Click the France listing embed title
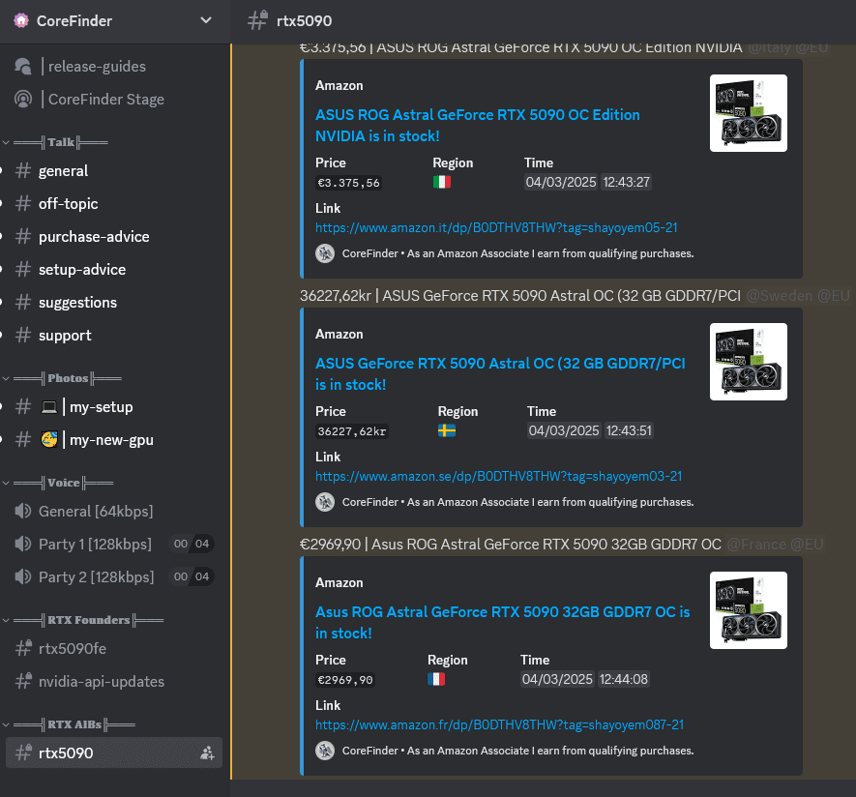Viewport: 856px width, 797px height. point(502,622)
